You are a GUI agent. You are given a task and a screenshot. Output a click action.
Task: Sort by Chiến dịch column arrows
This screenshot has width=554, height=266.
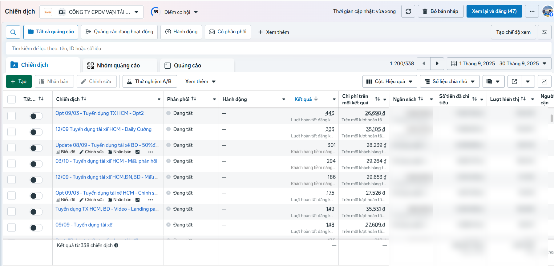tap(84, 99)
